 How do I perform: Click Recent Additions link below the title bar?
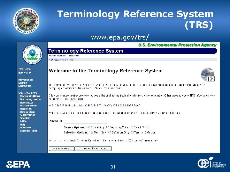coord(57,56)
